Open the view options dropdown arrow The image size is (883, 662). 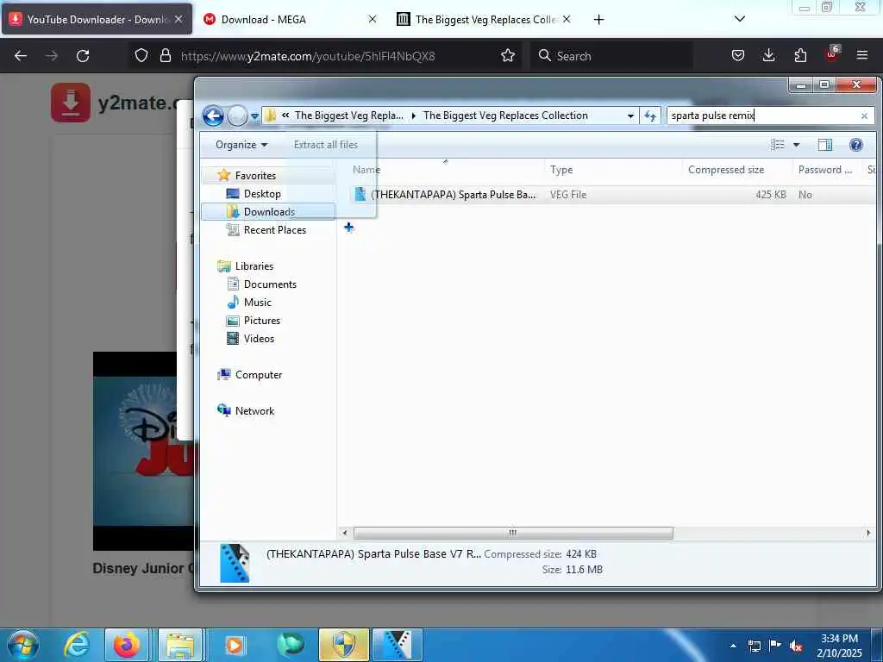[x=796, y=145]
